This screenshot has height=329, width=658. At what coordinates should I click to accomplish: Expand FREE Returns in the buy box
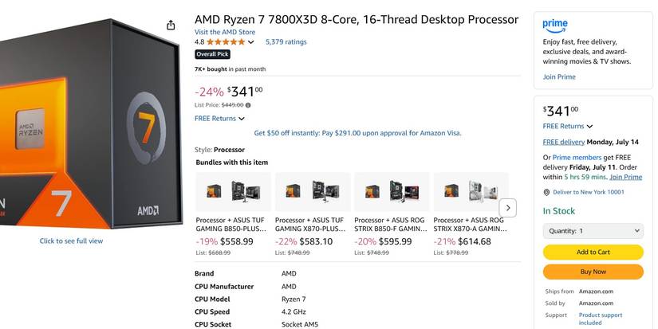click(568, 126)
